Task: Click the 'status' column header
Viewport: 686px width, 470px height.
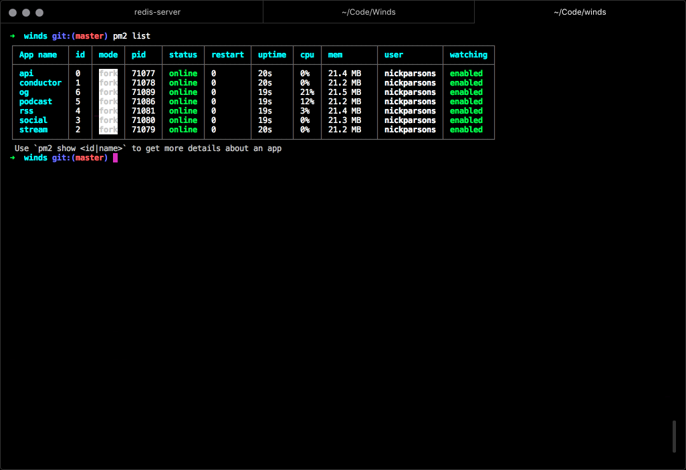Action: pos(183,55)
